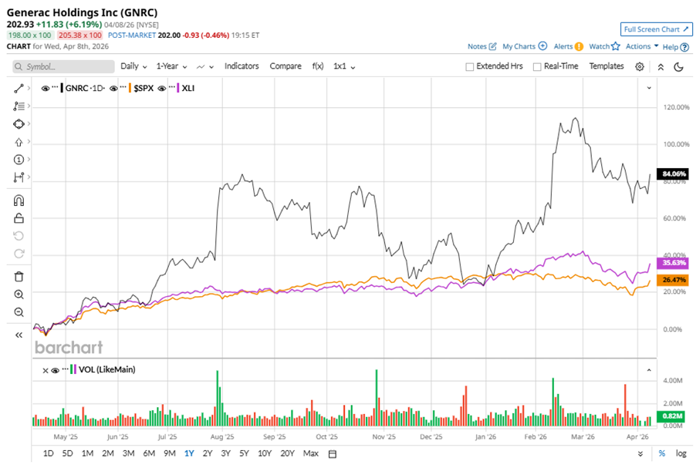Expand the bottom double chevron down
This screenshot has height=468, width=696.
[640, 454]
